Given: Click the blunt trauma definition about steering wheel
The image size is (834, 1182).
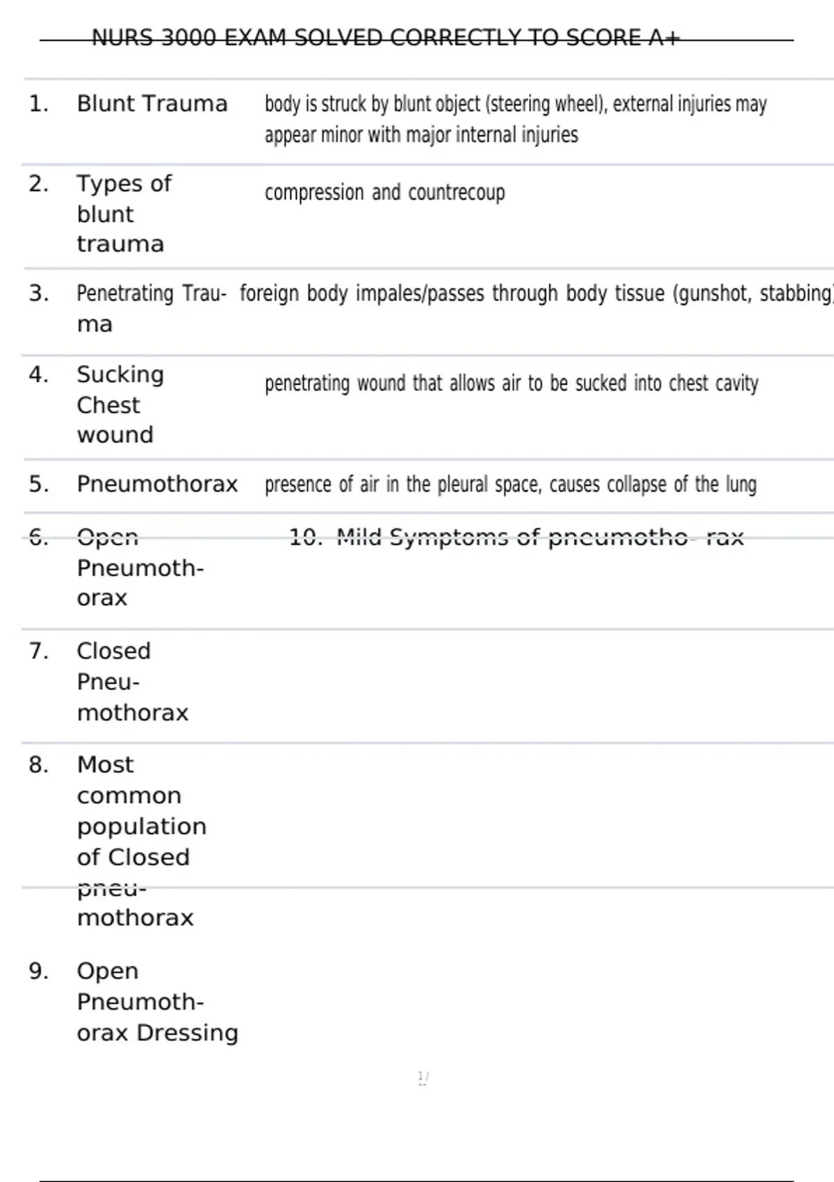Looking at the screenshot, I should coord(515,119).
